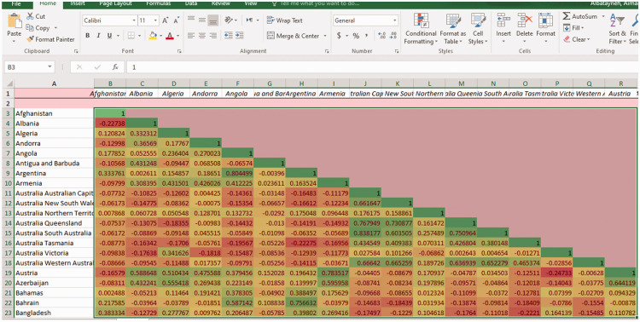Click the Paste clipboard icon

click(15, 21)
